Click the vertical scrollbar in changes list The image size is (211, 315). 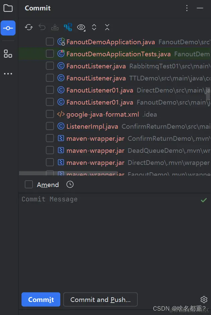click(208, 94)
